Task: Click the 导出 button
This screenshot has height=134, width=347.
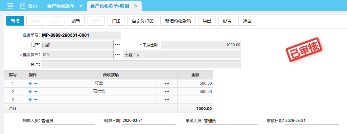Action: 207,21
